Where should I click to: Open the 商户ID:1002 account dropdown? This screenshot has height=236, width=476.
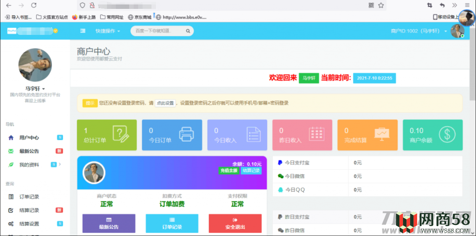point(419,31)
